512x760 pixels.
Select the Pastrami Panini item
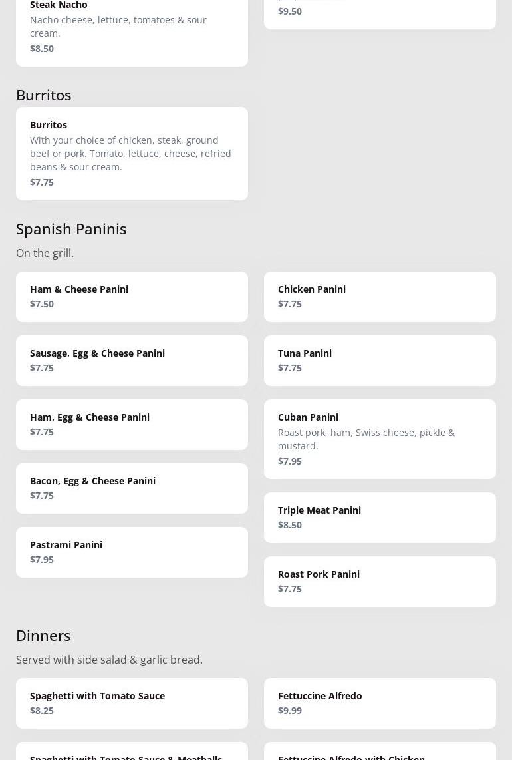[x=132, y=552]
